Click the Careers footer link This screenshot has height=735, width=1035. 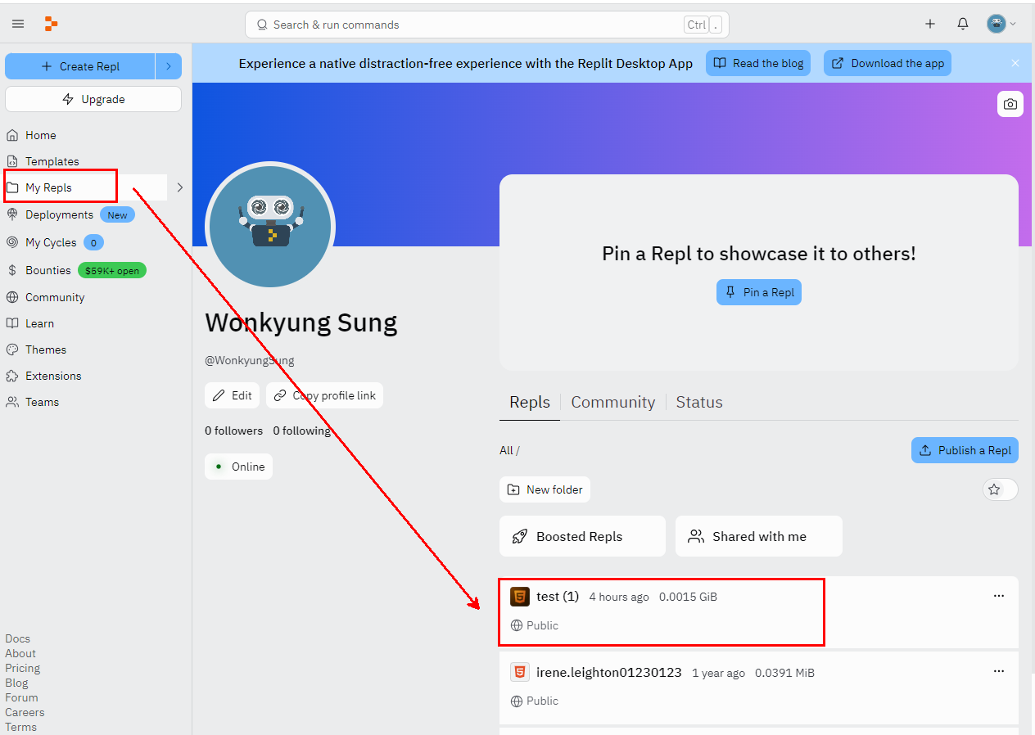(x=25, y=712)
